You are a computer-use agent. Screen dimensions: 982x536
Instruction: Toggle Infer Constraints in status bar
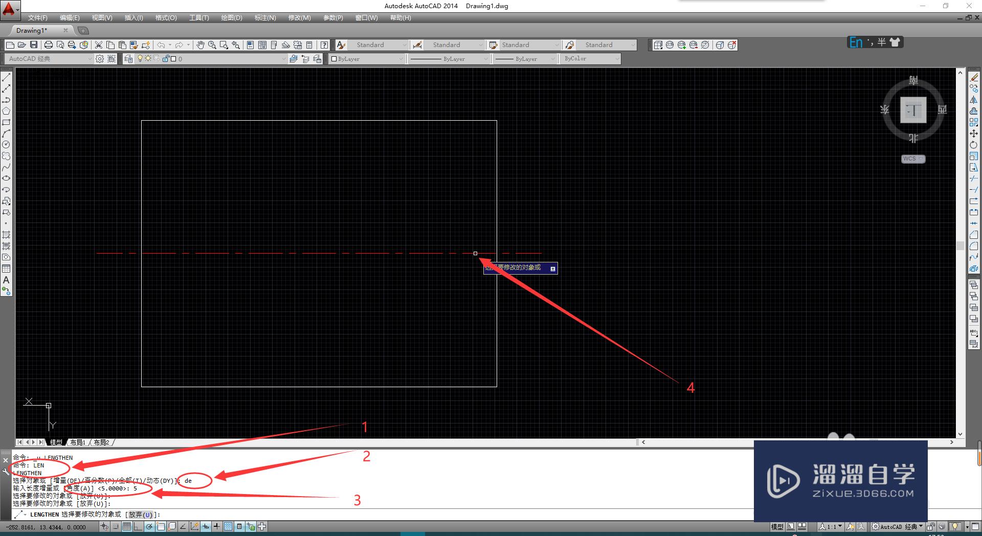click(104, 526)
